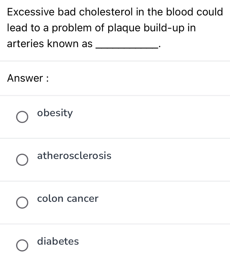
Task: Click the obesity answer label
Action: point(54,113)
